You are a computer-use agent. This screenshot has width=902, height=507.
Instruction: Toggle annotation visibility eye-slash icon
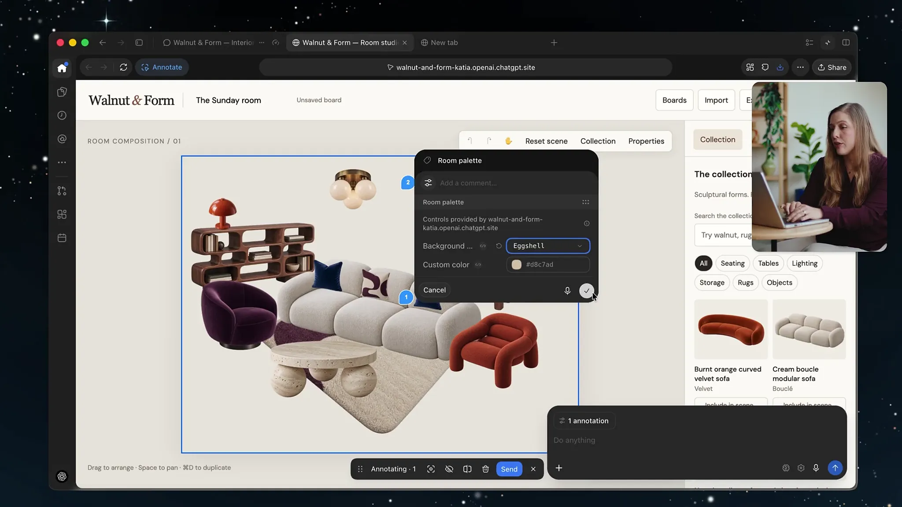(449, 469)
